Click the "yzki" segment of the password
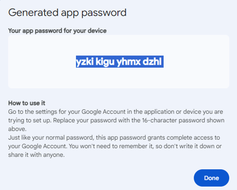Viewport: 237px width, 190px height. click(85, 62)
